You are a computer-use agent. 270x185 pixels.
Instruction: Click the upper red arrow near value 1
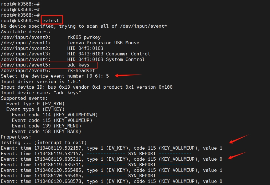pos(239,139)
